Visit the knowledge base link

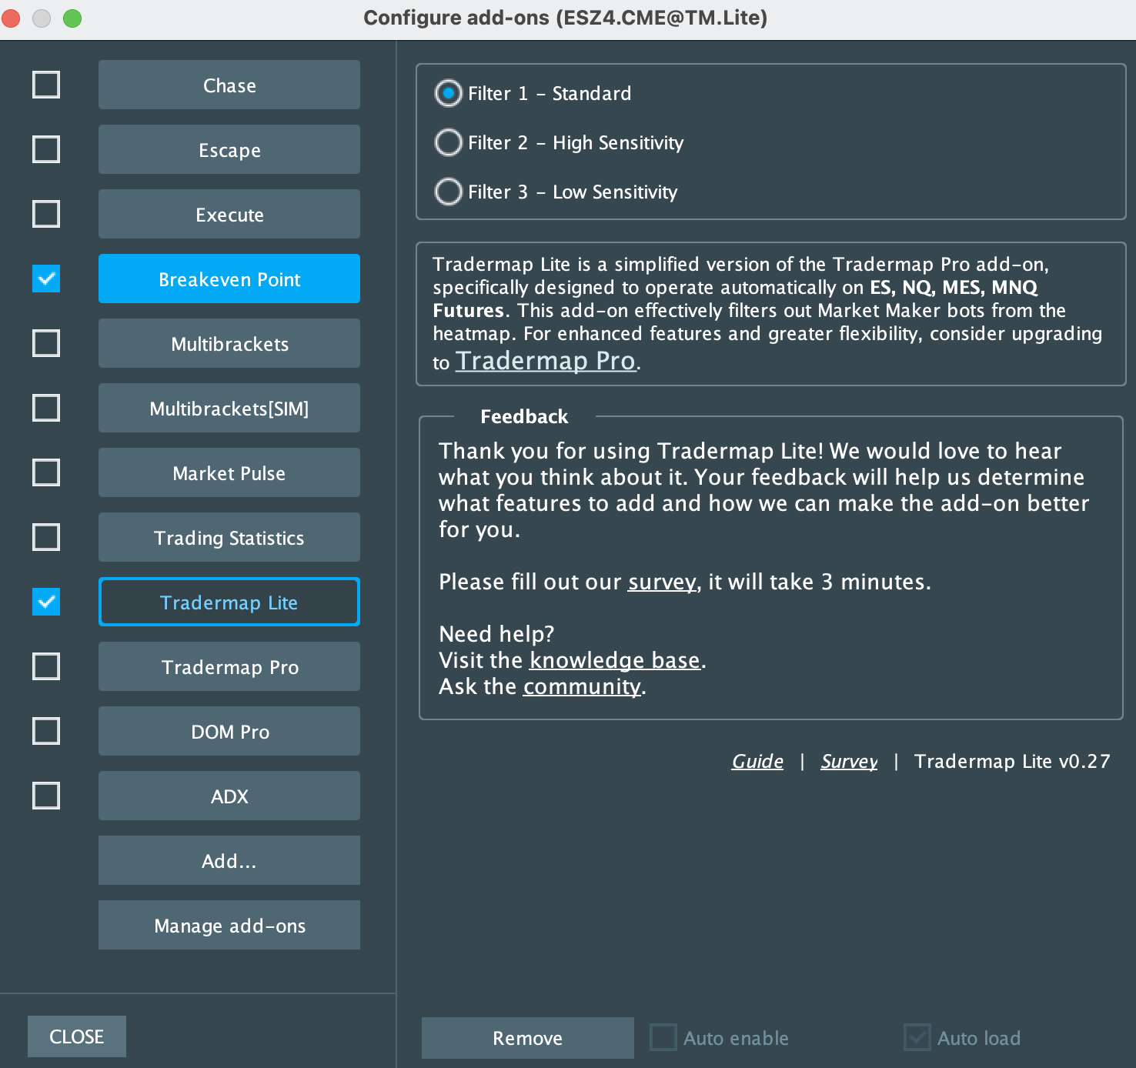(615, 661)
